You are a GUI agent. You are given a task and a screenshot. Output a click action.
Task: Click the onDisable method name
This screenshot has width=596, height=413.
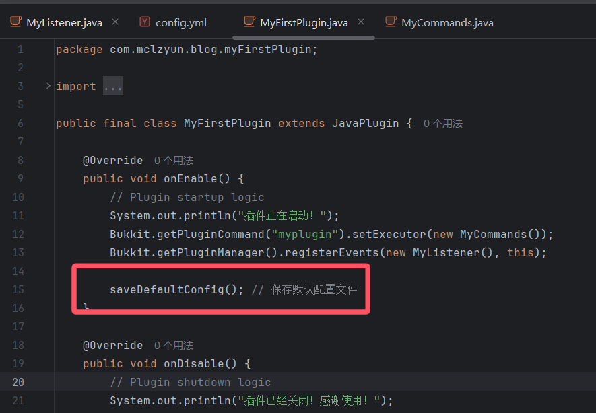coord(193,364)
